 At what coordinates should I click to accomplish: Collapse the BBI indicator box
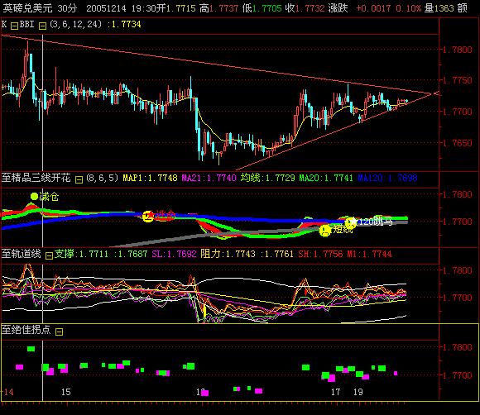pyautogui.click(x=42, y=26)
